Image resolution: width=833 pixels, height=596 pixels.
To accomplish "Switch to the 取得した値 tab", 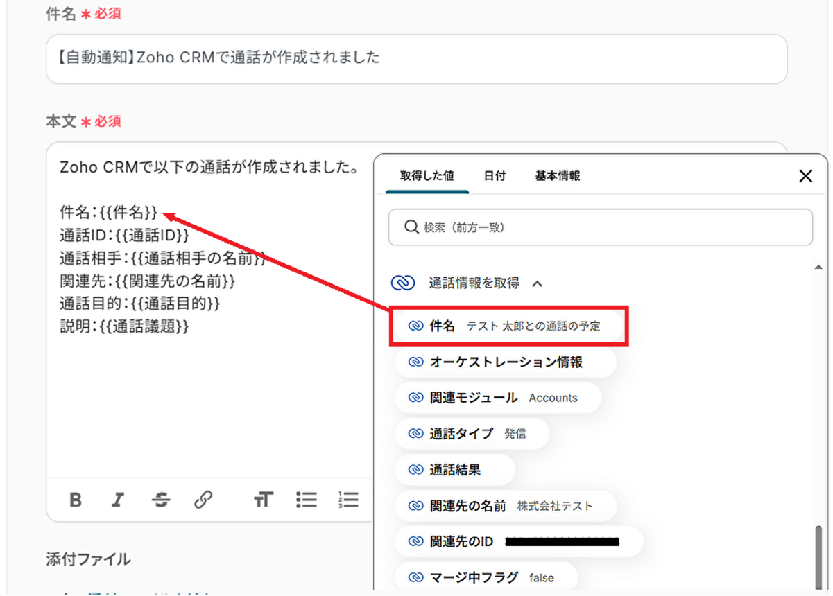I will [427, 176].
